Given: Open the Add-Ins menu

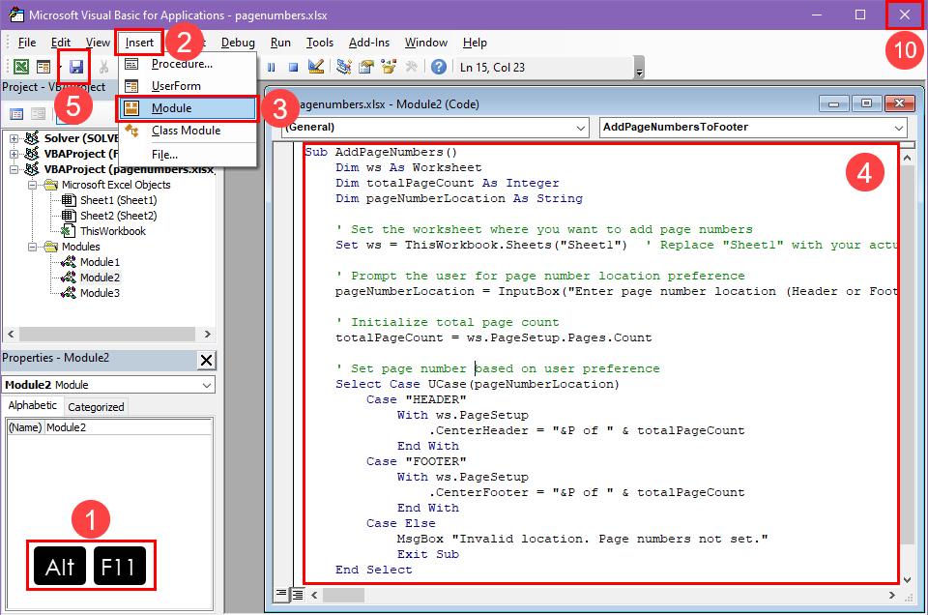Looking at the screenshot, I should click(368, 43).
